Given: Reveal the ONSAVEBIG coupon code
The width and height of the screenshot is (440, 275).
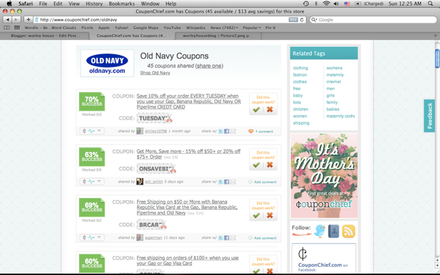Looking at the screenshot, I should point(156,168).
